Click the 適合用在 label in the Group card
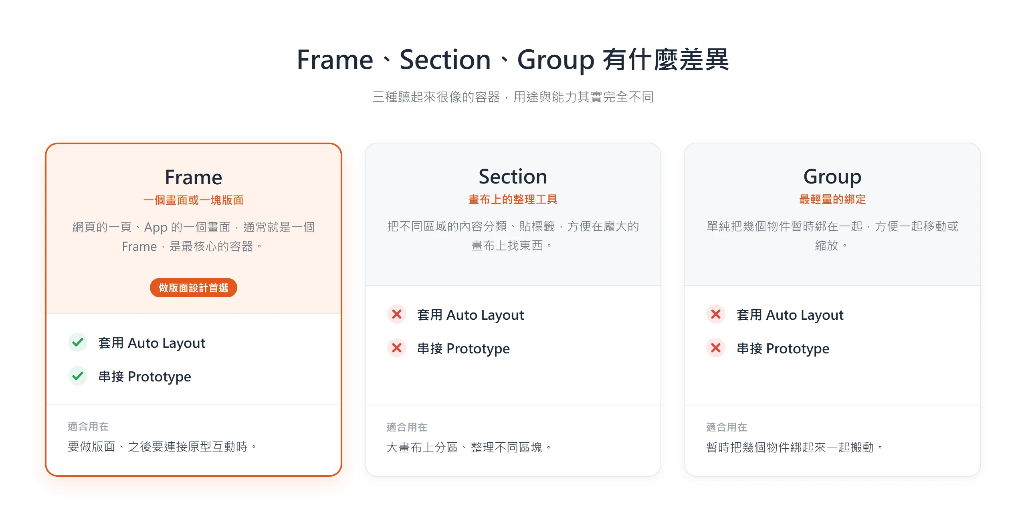The image size is (1026, 512). (727, 427)
